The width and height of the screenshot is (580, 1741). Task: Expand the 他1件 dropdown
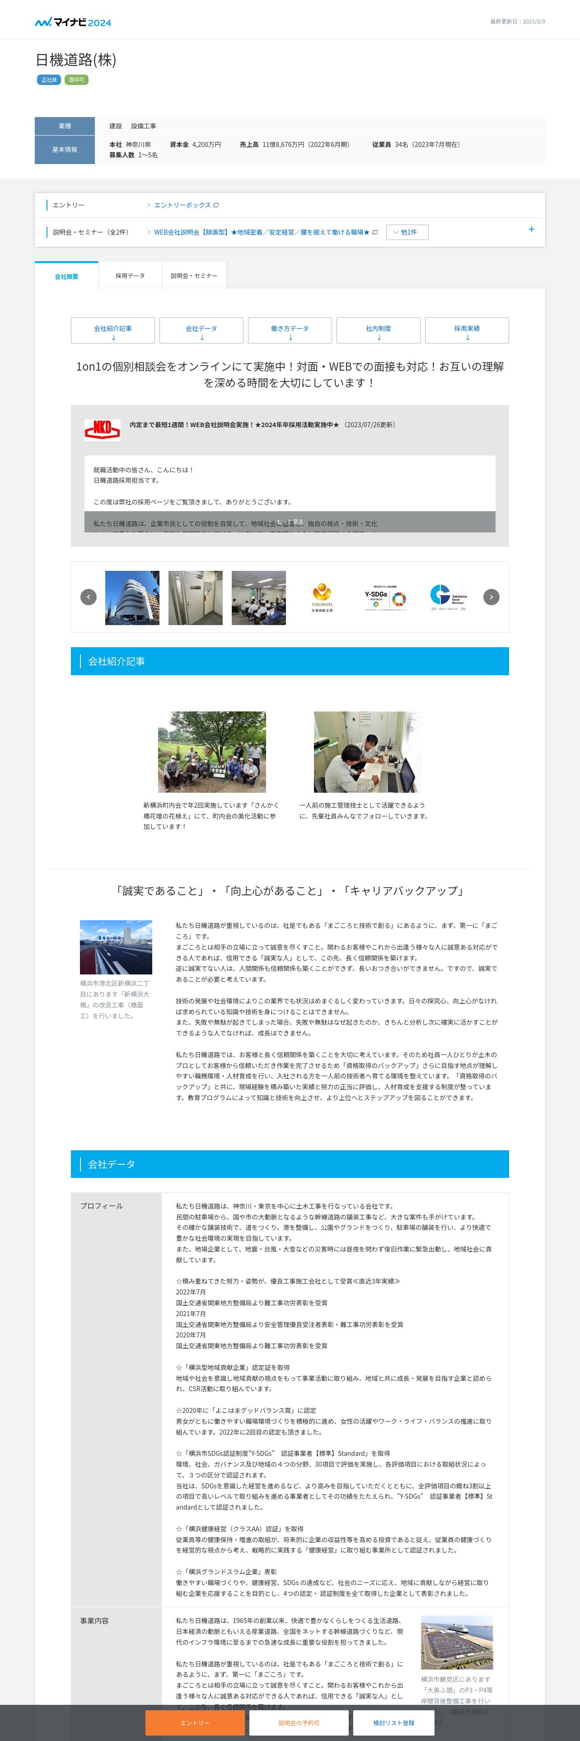click(407, 232)
